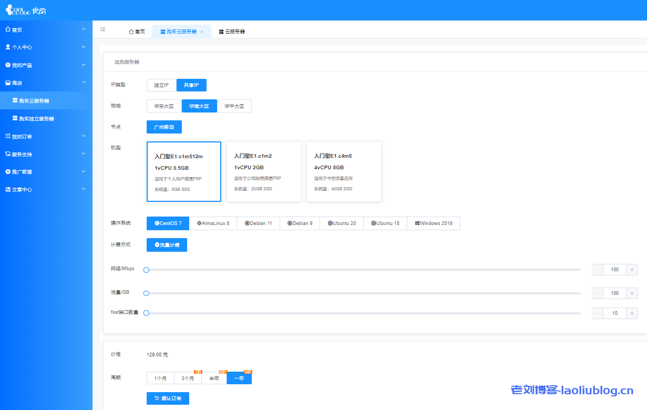Open the 首页 tab at the top

coord(137,31)
